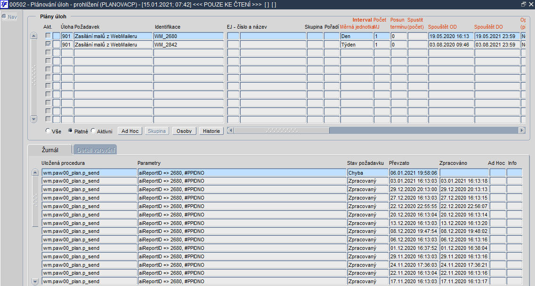Screen dimensions: 535x286
Task: Switch to the Žurnál tab
Action: click(x=50, y=150)
